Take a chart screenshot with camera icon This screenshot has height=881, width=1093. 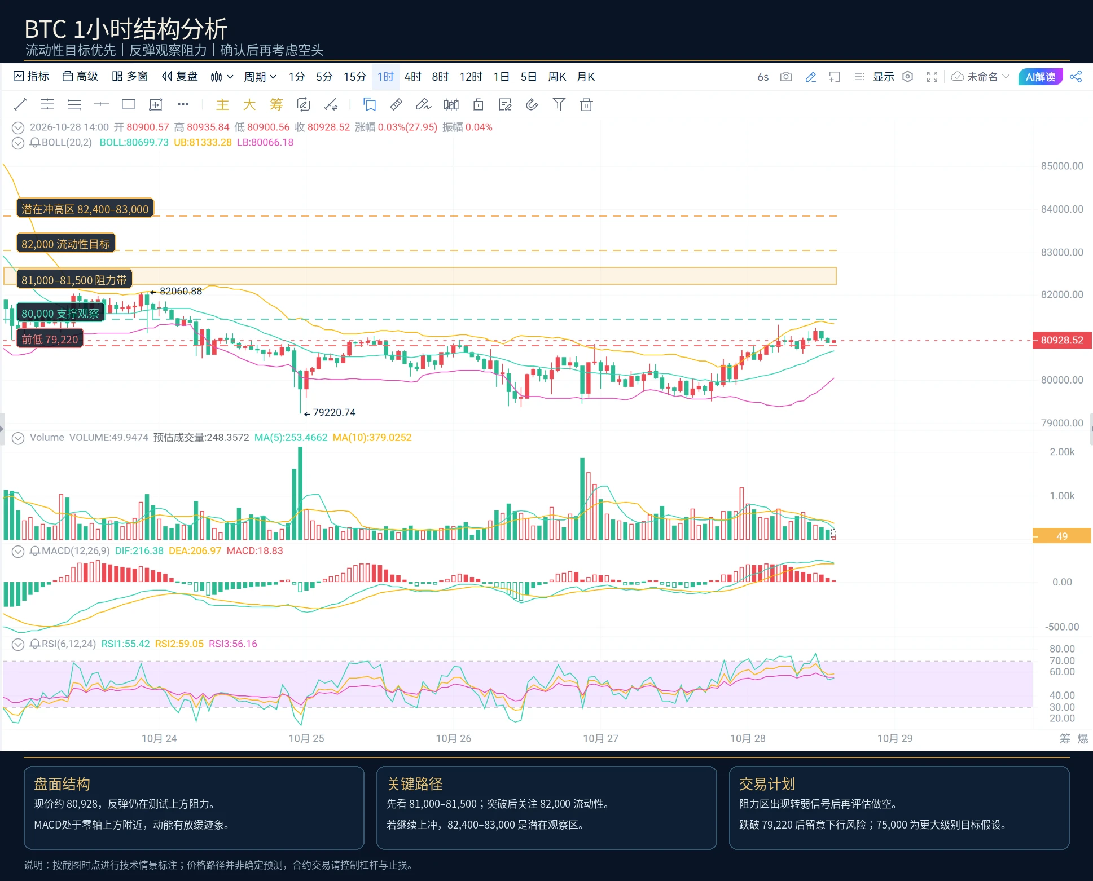786,77
